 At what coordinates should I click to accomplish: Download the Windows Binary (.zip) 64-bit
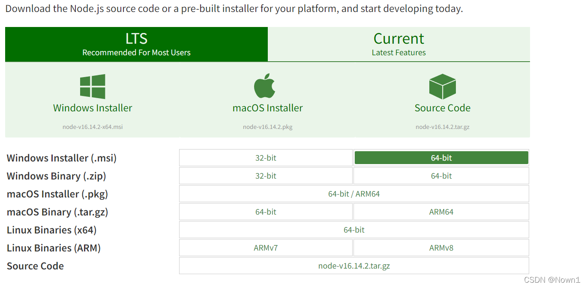pos(441,176)
